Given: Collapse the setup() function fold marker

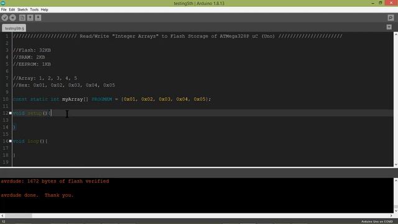Looking at the screenshot, I should click(x=11, y=113).
